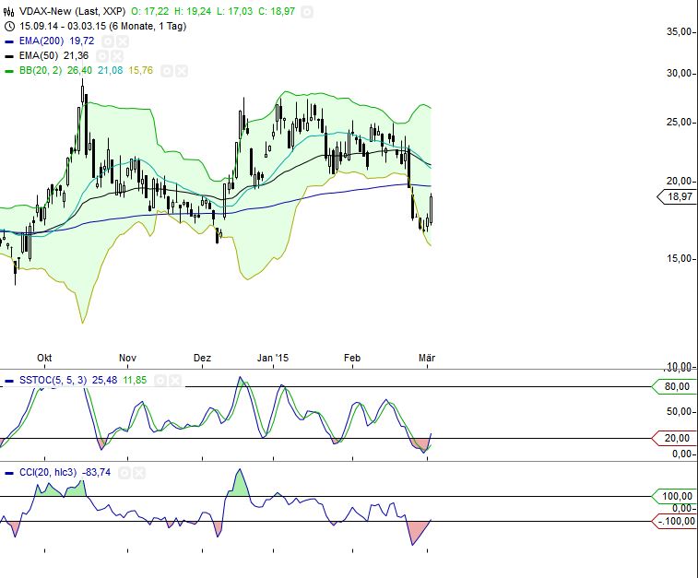Screen dimensions: 698x578
Task: Remove the EMA(50) indicator
Action: point(116,56)
